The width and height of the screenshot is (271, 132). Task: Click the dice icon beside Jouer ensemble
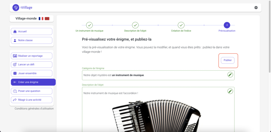pyautogui.click(x=15, y=73)
